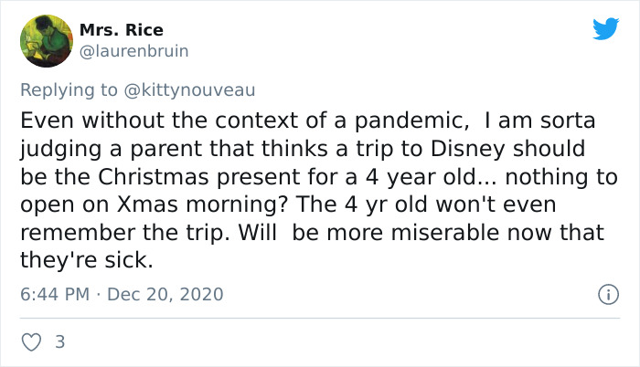The width and height of the screenshot is (640, 367).
Task: Open Mrs. Rice's profile avatar
Action: pos(46,41)
